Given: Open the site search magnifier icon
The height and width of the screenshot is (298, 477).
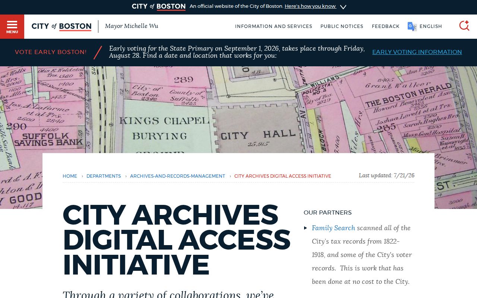Looking at the screenshot, I should click(x=464, y=26).
